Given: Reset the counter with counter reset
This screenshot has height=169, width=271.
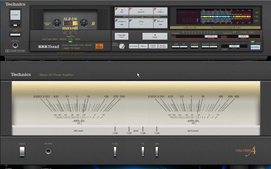Looking at the screenshot, I should tap(121, 36).
